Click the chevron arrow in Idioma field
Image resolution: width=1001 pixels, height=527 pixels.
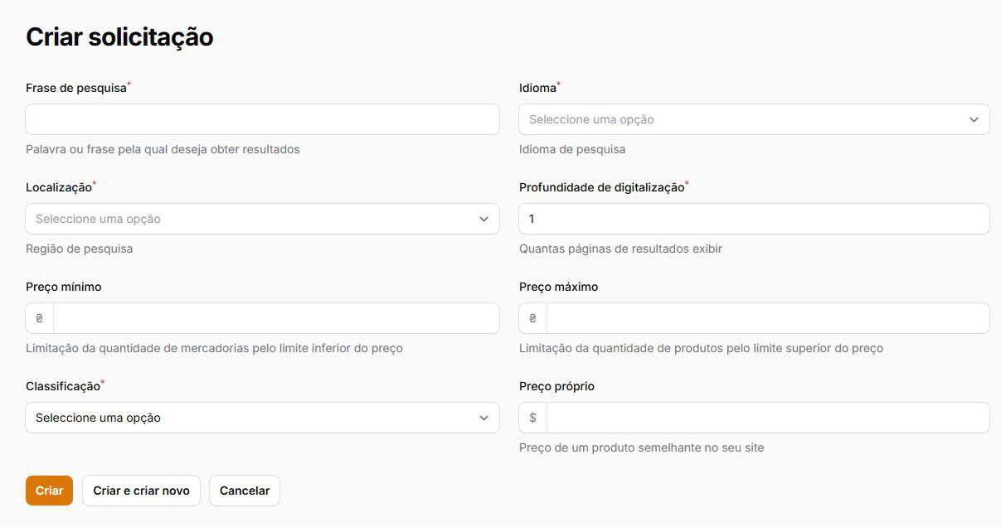click(x=974, y=119)
